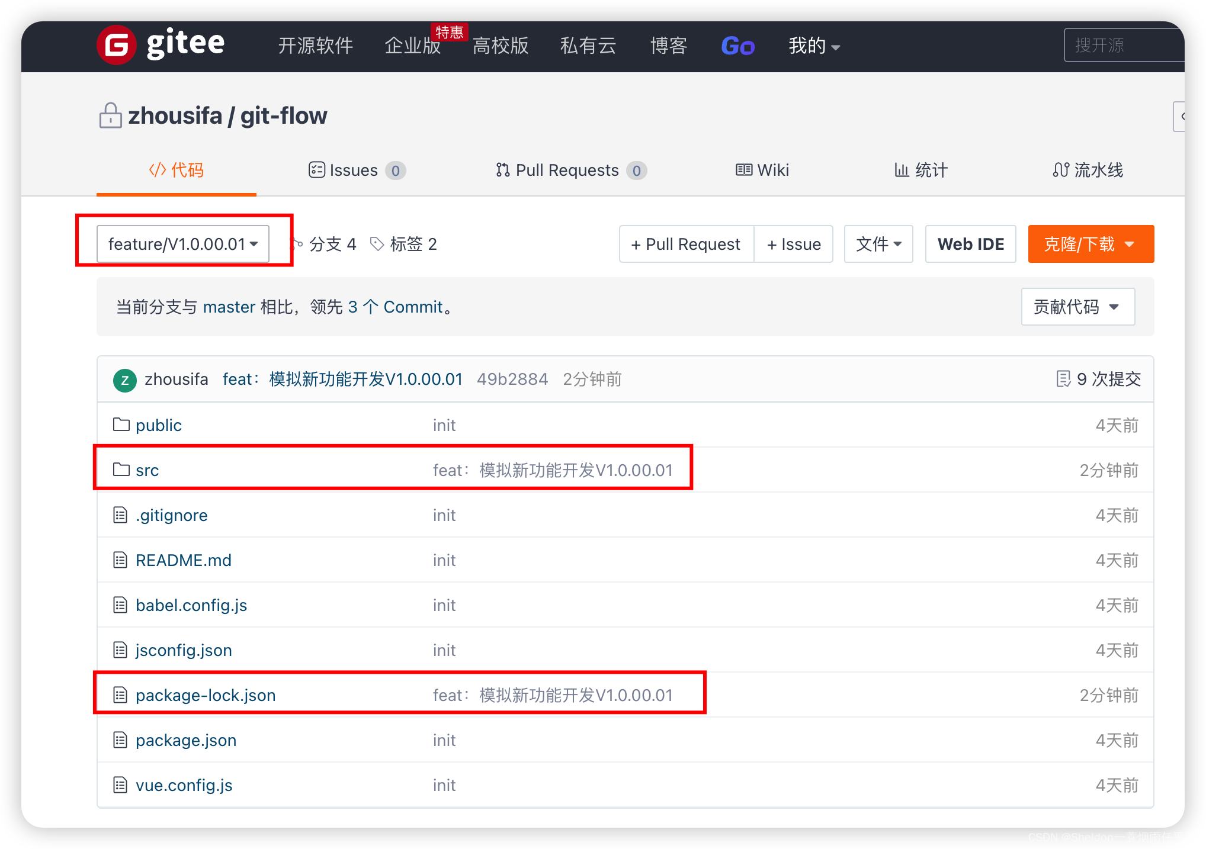The width and height of the screenshot is (1206, 849).
Task: Open the 我的 menu in the navbar
Action: coord(814,46)
